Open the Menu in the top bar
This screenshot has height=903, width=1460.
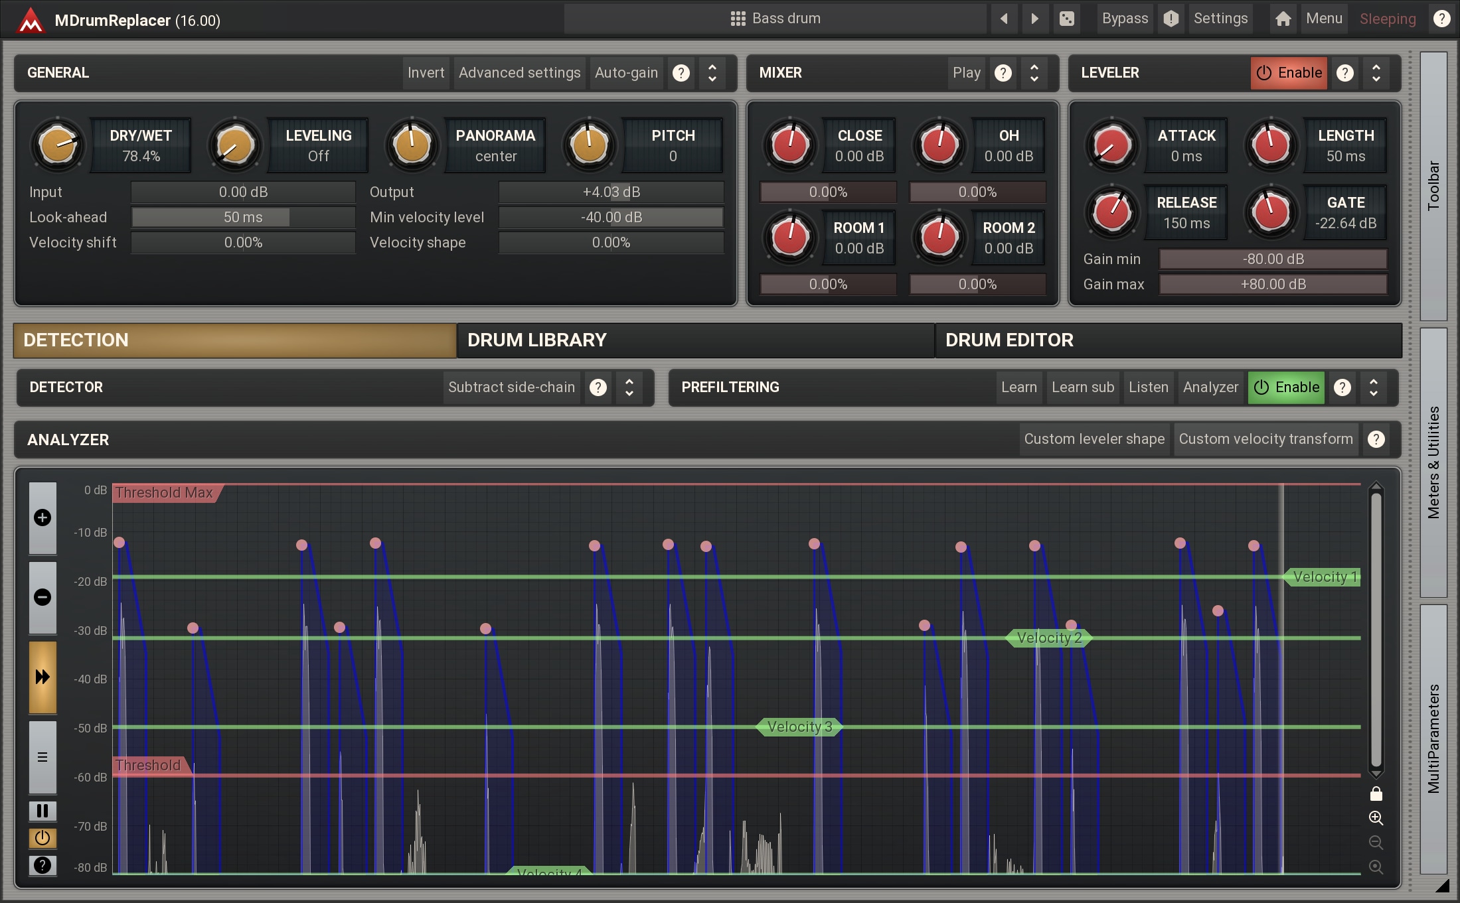click(1324, 19)
